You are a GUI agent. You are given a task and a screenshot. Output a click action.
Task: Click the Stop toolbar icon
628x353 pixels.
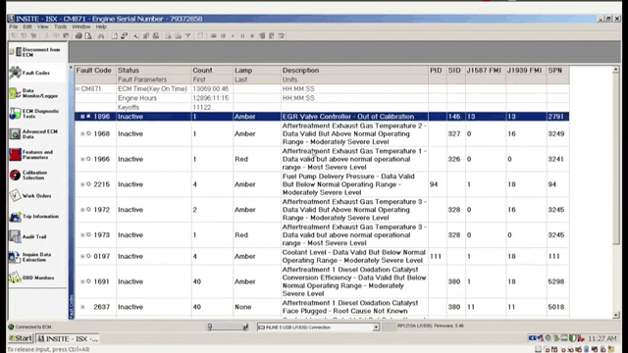click(252, 36)
